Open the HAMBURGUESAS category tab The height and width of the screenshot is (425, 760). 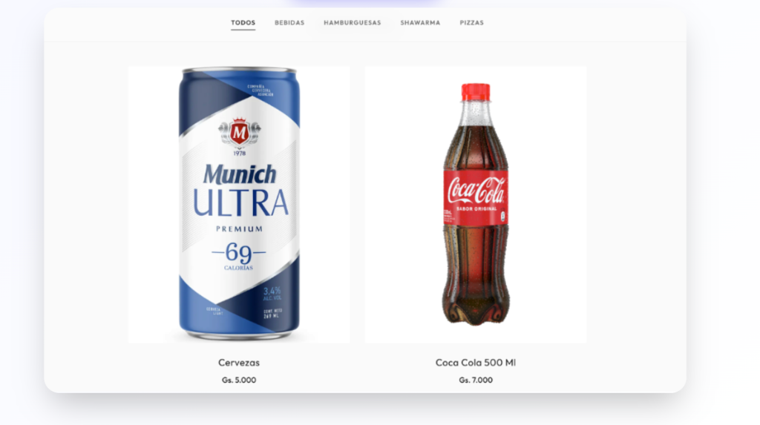(x=353, y=23)
